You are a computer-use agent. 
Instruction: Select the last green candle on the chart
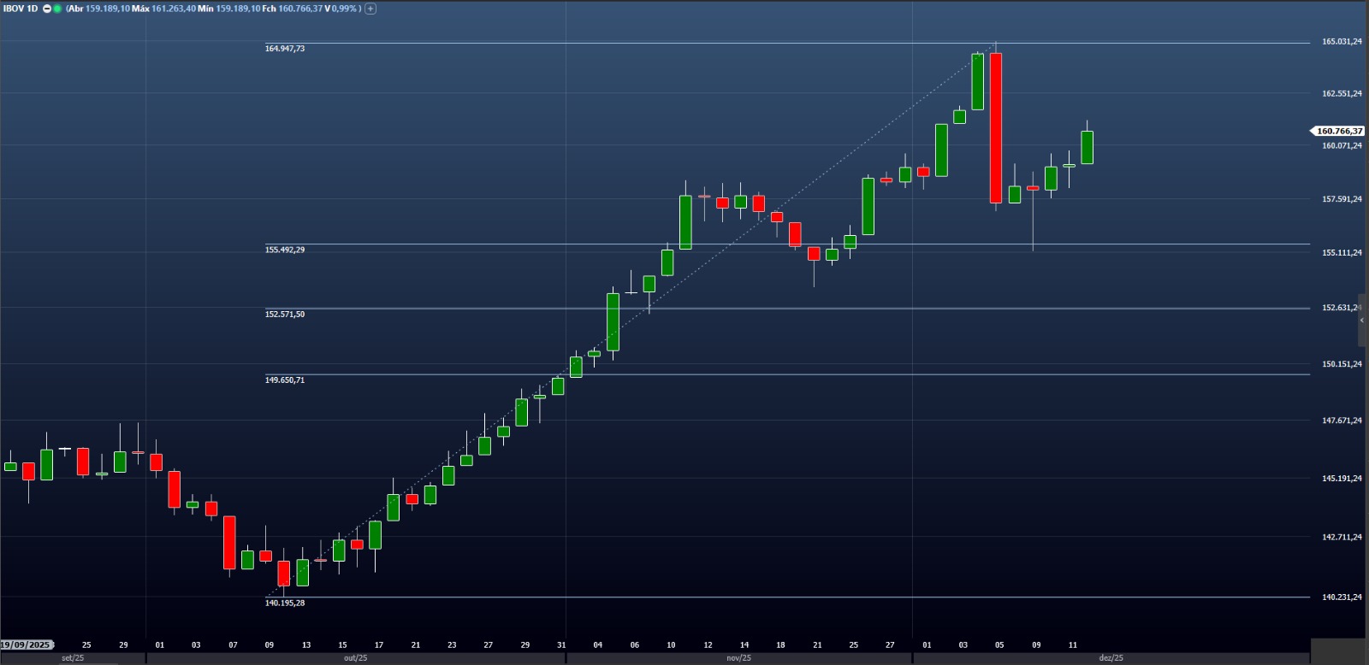[x=1087, y=147]
